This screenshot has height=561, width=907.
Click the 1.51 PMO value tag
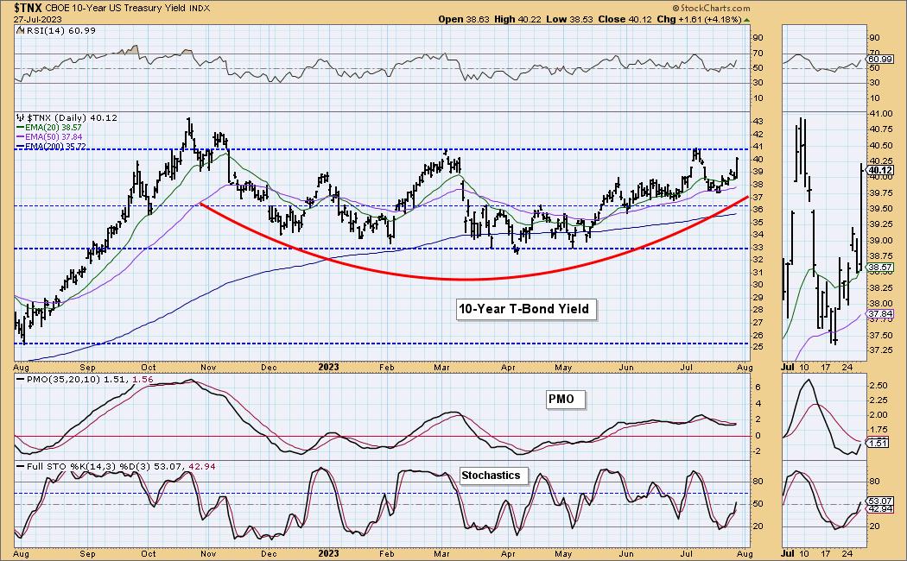[x=878, y=443]
